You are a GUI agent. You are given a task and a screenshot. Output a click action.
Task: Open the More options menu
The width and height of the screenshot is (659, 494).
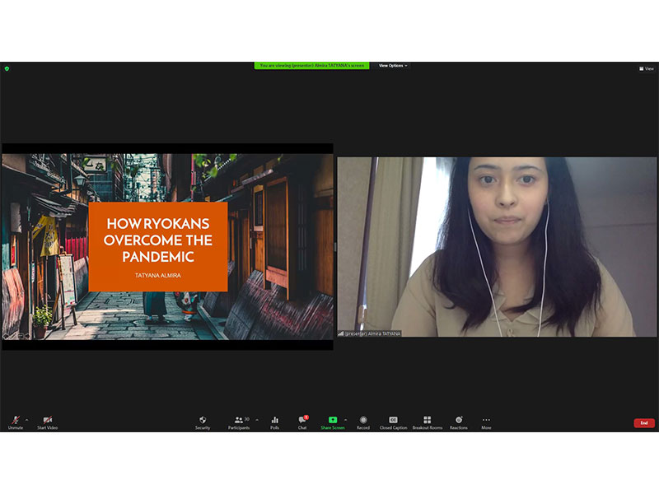pos(486,422)
